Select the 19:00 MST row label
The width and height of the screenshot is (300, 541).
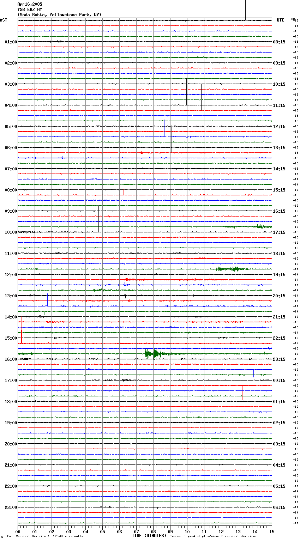(11, 423)
